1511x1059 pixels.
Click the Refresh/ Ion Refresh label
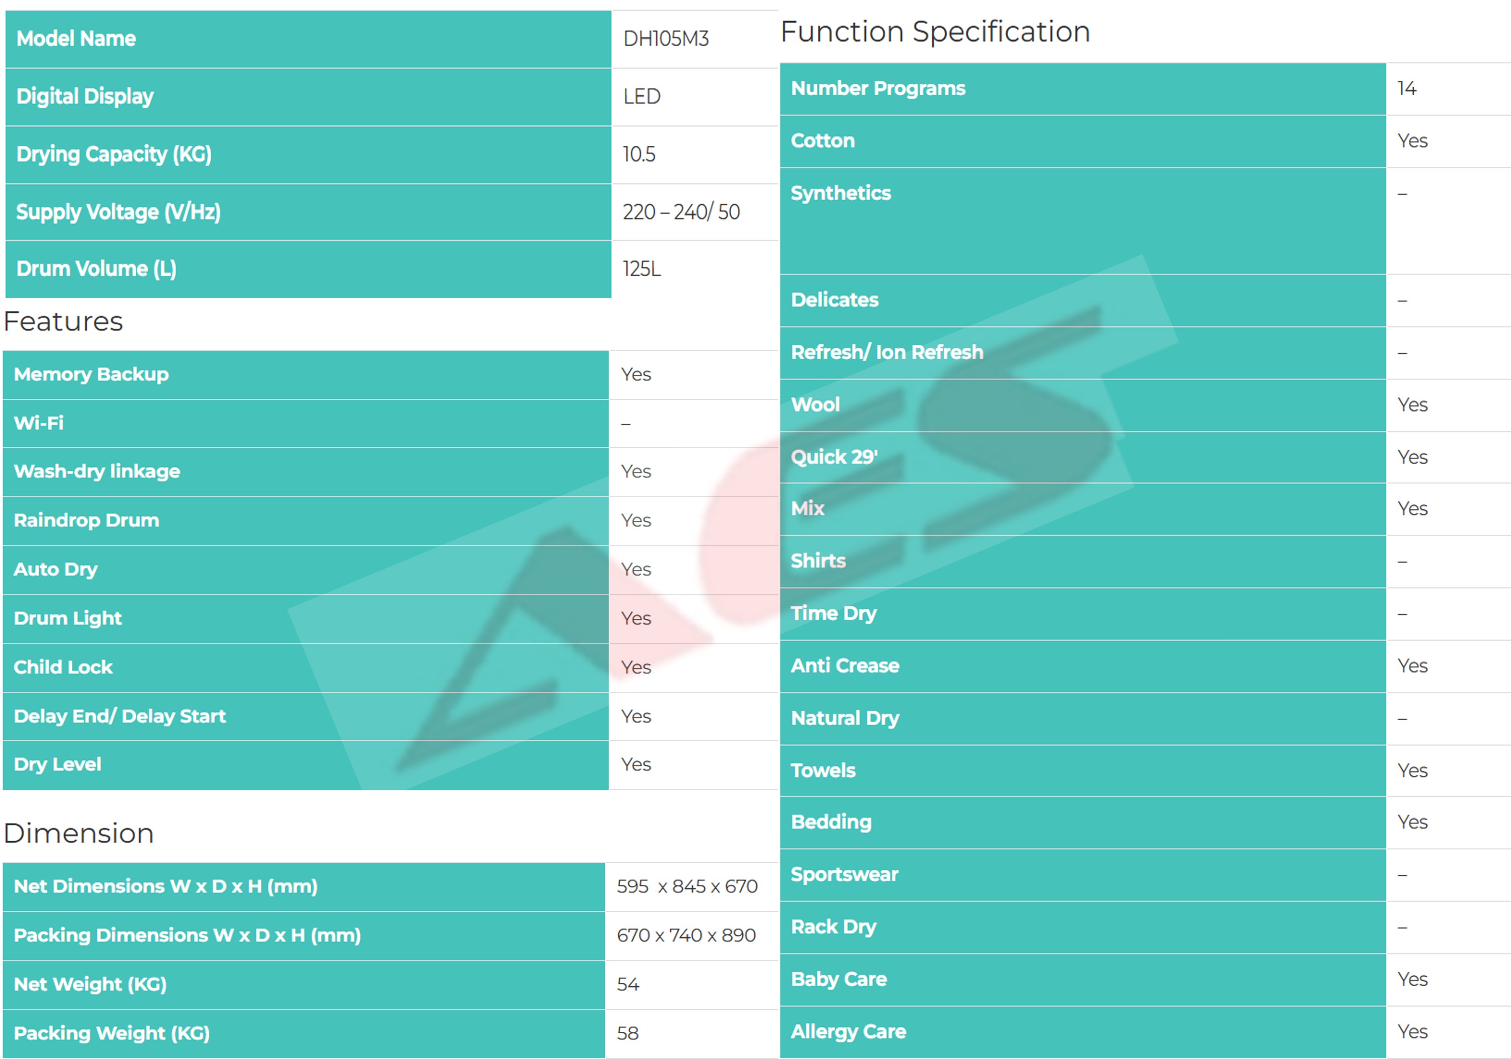(x=887, y=353)
